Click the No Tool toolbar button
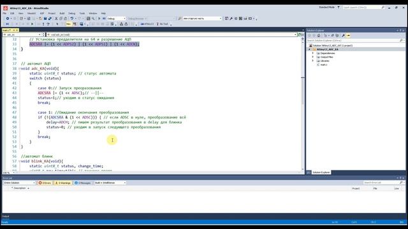The image size is (408, 229). click(163, 24)
